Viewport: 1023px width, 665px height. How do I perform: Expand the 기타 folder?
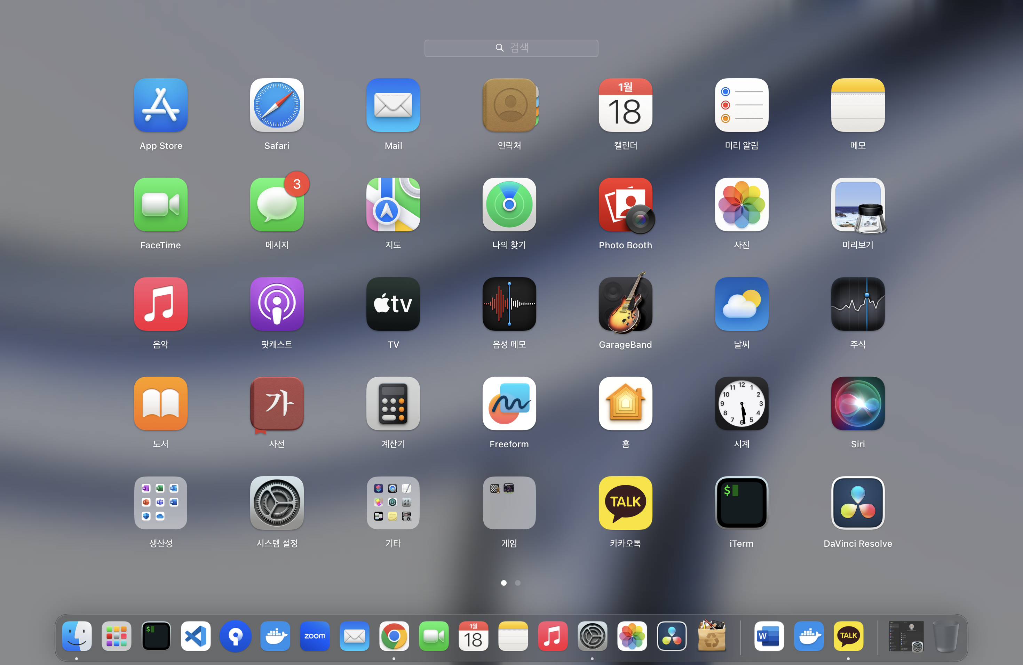(393, 503)
